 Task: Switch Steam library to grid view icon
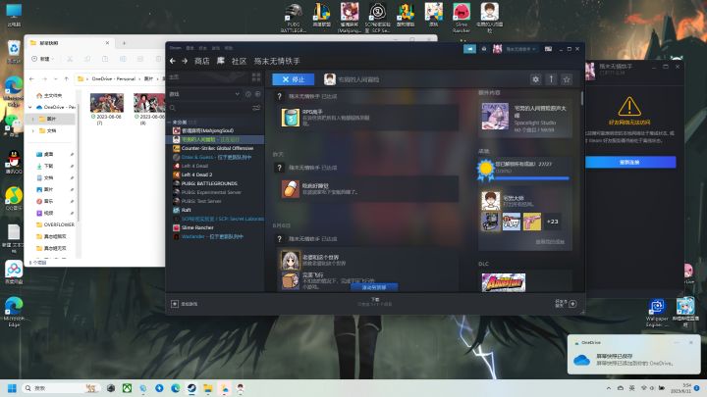(256, 77)
